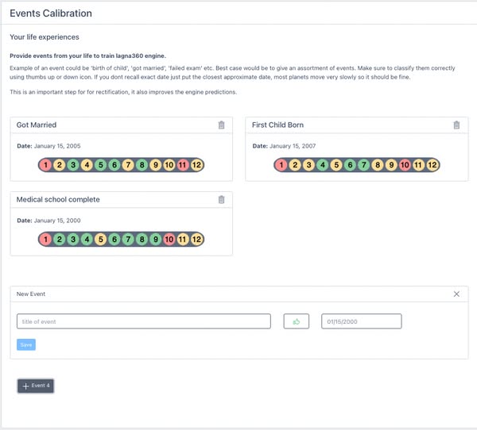477x430 pixels.
Task: Click red house 11 in Got Married
Action: pos(183,165)
